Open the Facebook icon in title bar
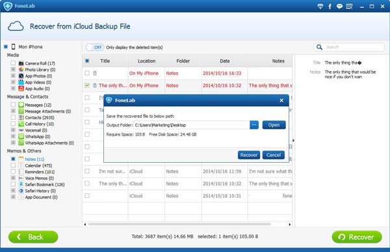The width and height of the screenshot is (390, 252). tap(330, 7)
